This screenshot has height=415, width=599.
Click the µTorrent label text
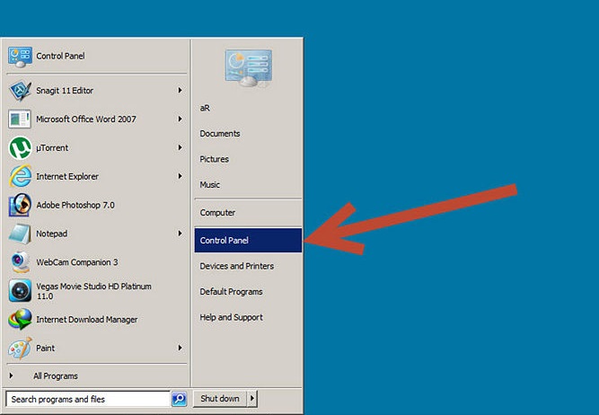coord(52,148)
